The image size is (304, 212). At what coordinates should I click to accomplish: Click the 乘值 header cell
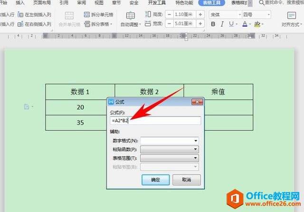[x=218, y=92]
